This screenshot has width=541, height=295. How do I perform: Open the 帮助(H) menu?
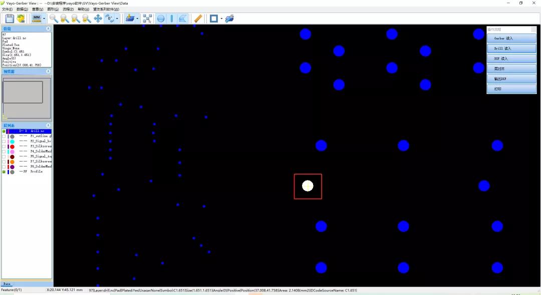(x=83, y=9)
